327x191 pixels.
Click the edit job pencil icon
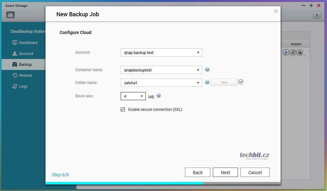click(293, 52)
